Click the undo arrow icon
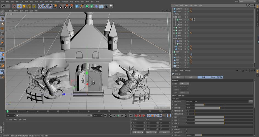The image size is (259, 137). click(4, 6)
